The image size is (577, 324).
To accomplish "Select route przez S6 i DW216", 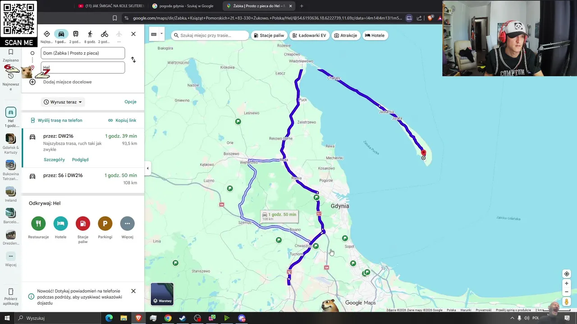I will click(x=83, y=179).
